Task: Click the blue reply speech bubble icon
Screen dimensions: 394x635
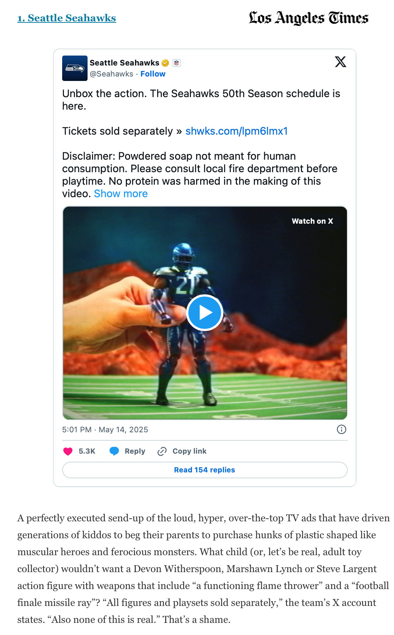Action: 114,451
